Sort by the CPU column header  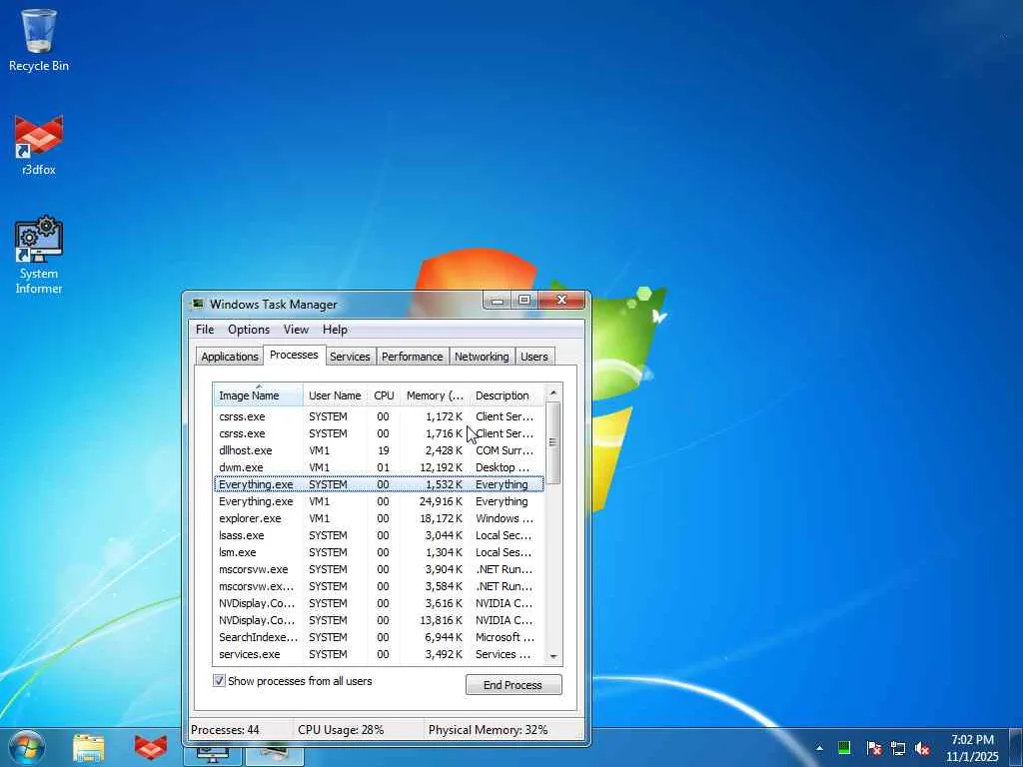(x=384, y=395)
